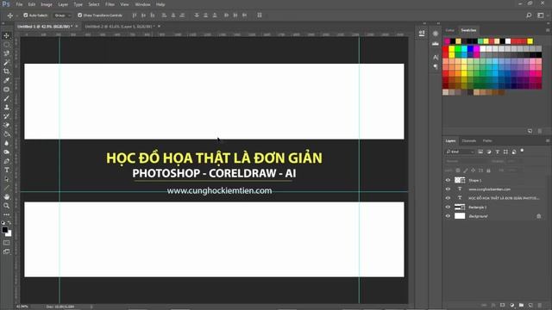The height and width of the screenshot is (310, 552).
Task: Hide the www.cunghockiemtien.com text layer
Action: 448,189
